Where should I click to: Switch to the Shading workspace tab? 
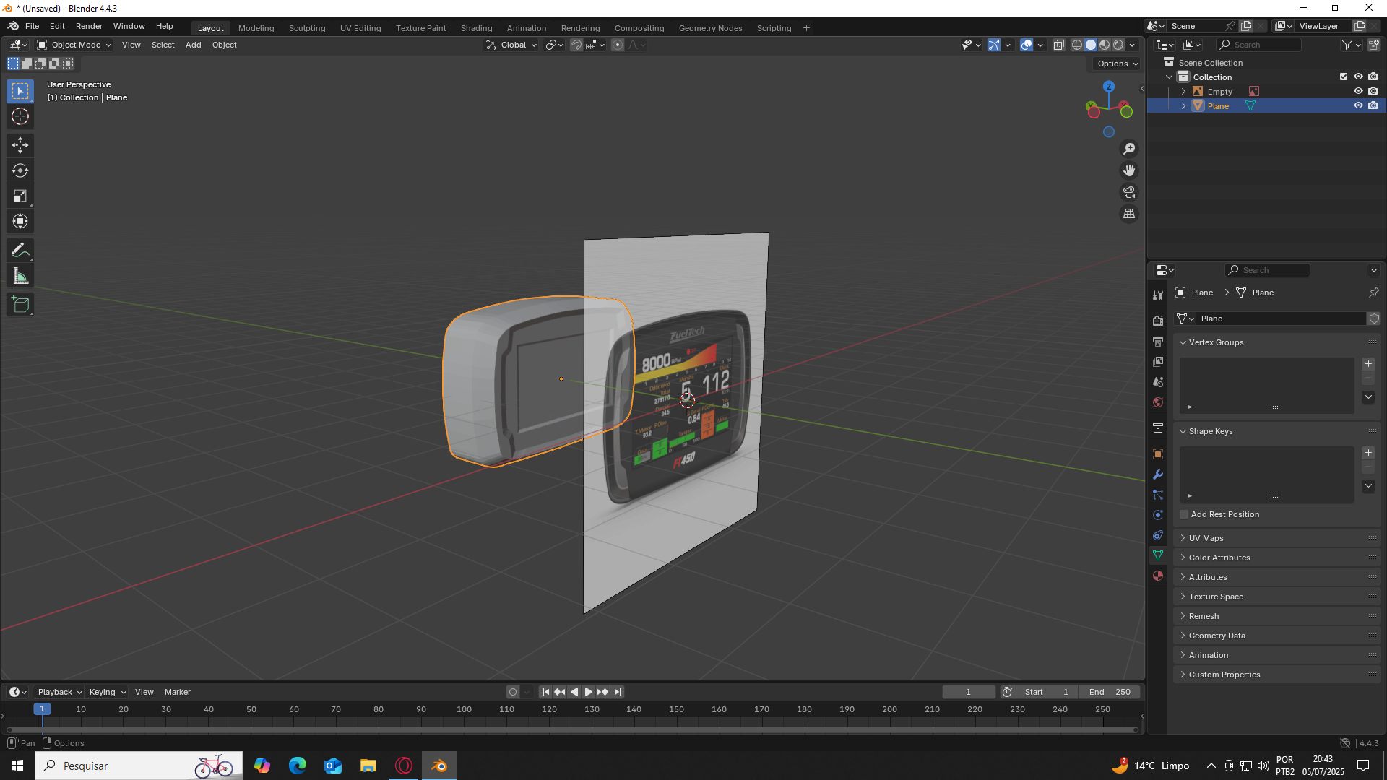pyautogui.click(x=476, y=28)
